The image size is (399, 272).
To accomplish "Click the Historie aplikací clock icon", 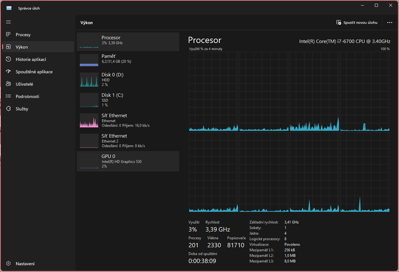I will point(8,60).
